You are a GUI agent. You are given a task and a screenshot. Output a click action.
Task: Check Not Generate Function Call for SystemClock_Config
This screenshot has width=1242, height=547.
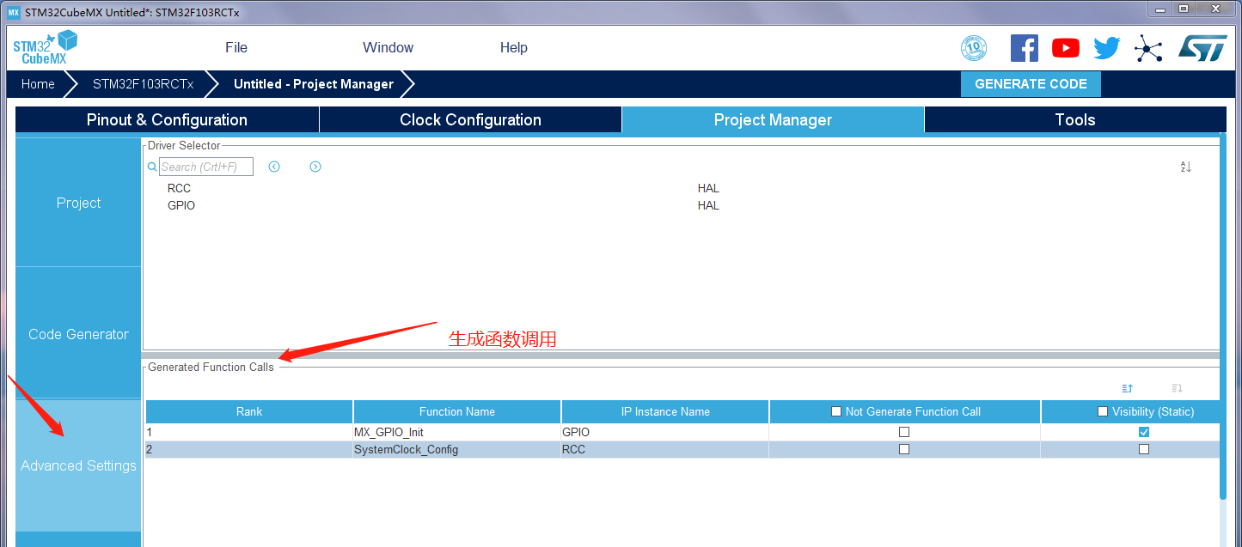pos(904,449)
